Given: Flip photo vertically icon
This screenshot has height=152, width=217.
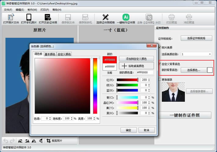Looking at the screenshot, I should point(41,141).
